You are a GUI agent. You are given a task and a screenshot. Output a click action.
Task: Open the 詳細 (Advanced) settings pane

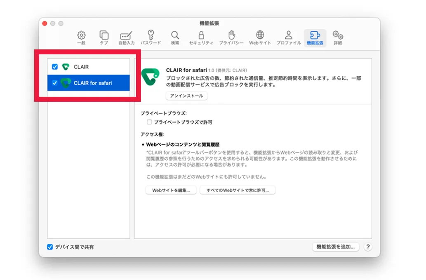click(338, 38)
